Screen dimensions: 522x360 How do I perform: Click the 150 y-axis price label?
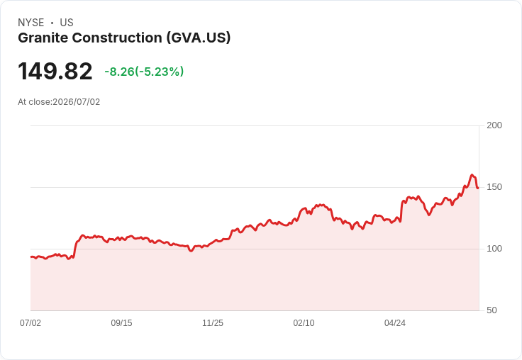tap(494, 187)
